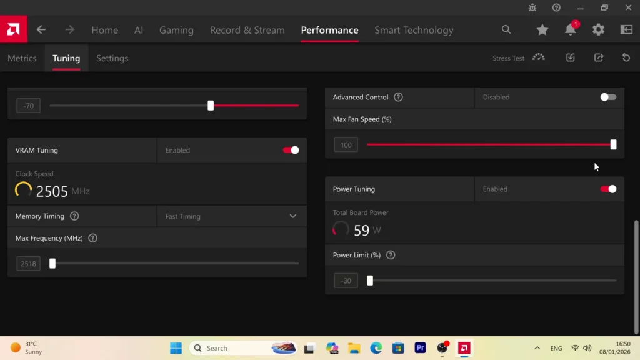Open notifications bell icon
This screenshot has height=360, width=640.
click(x=571, y=29)
